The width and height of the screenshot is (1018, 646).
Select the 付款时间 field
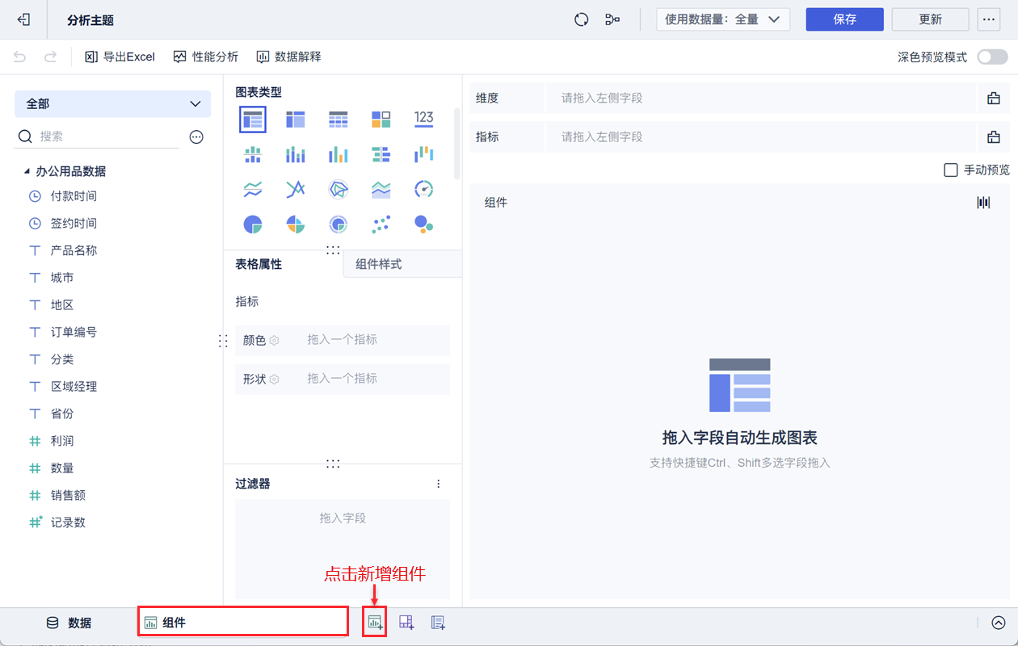pyautogui.click(x=74, y=196)
